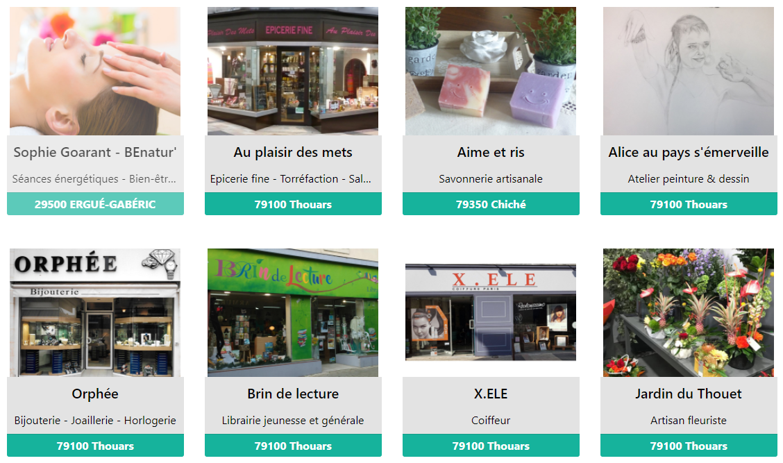Click the 79350 Chiché location button
This screenshot has height=463, width=783.
tap(491, 204)
